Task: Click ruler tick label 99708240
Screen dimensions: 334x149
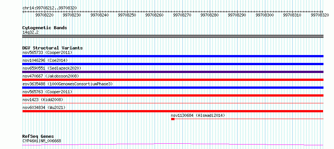Action: coord(99,15)
